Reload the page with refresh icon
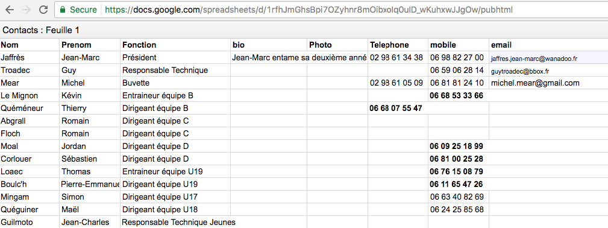This screenshot has width=608, height=228. click(44, 10)
